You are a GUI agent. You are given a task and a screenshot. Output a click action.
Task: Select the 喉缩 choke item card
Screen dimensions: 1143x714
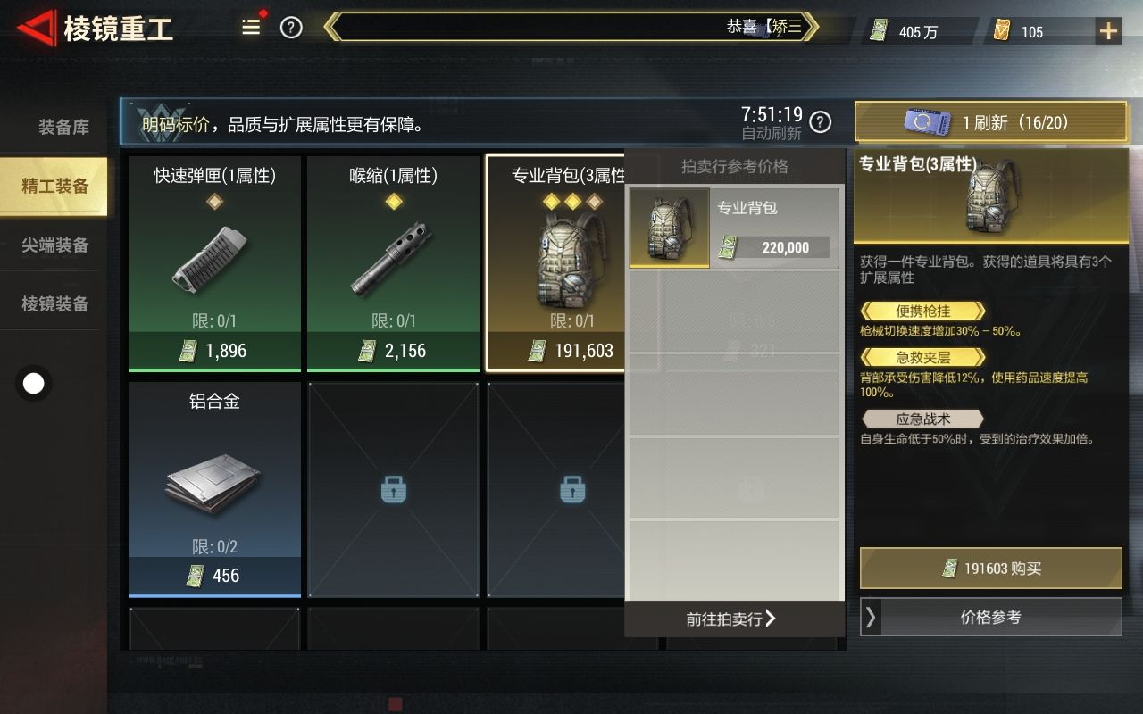click(394, 263)
